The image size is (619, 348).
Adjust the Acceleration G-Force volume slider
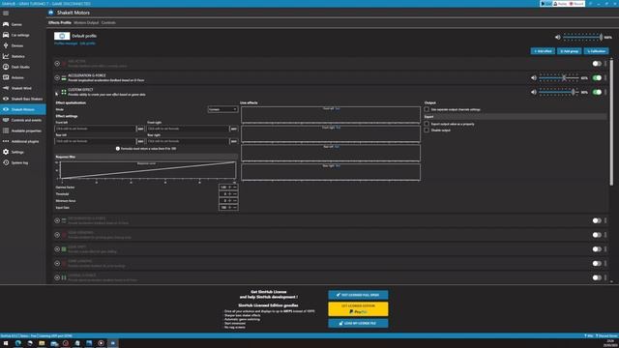559,77
